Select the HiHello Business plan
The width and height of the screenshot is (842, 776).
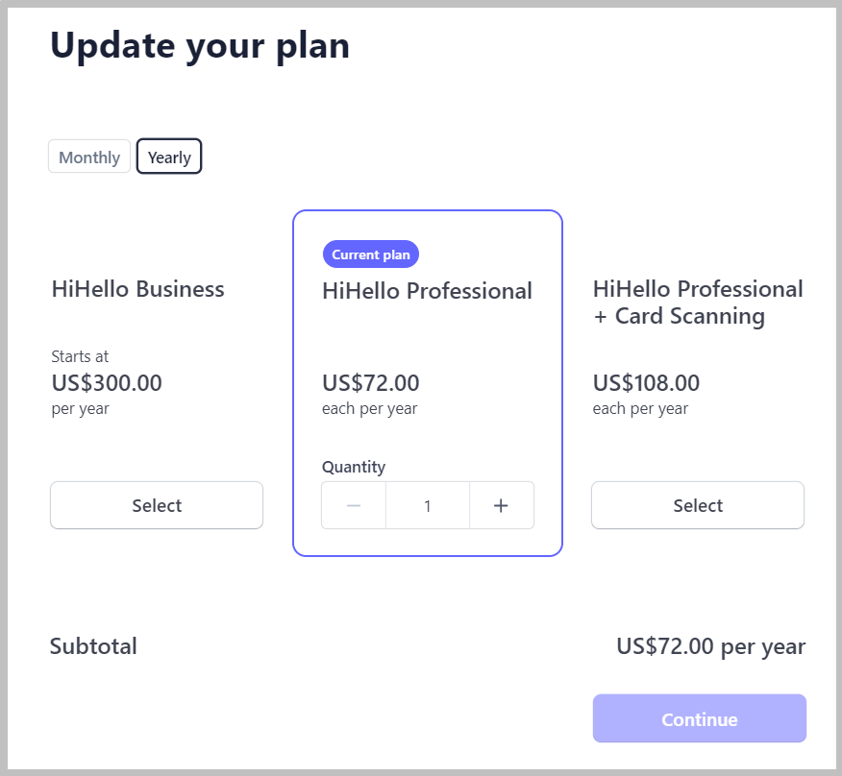[x=157, y=505]
